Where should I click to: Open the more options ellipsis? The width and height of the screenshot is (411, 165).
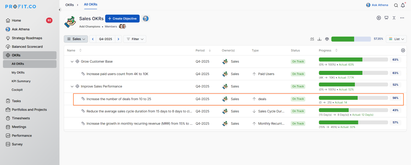pos(402,18)
